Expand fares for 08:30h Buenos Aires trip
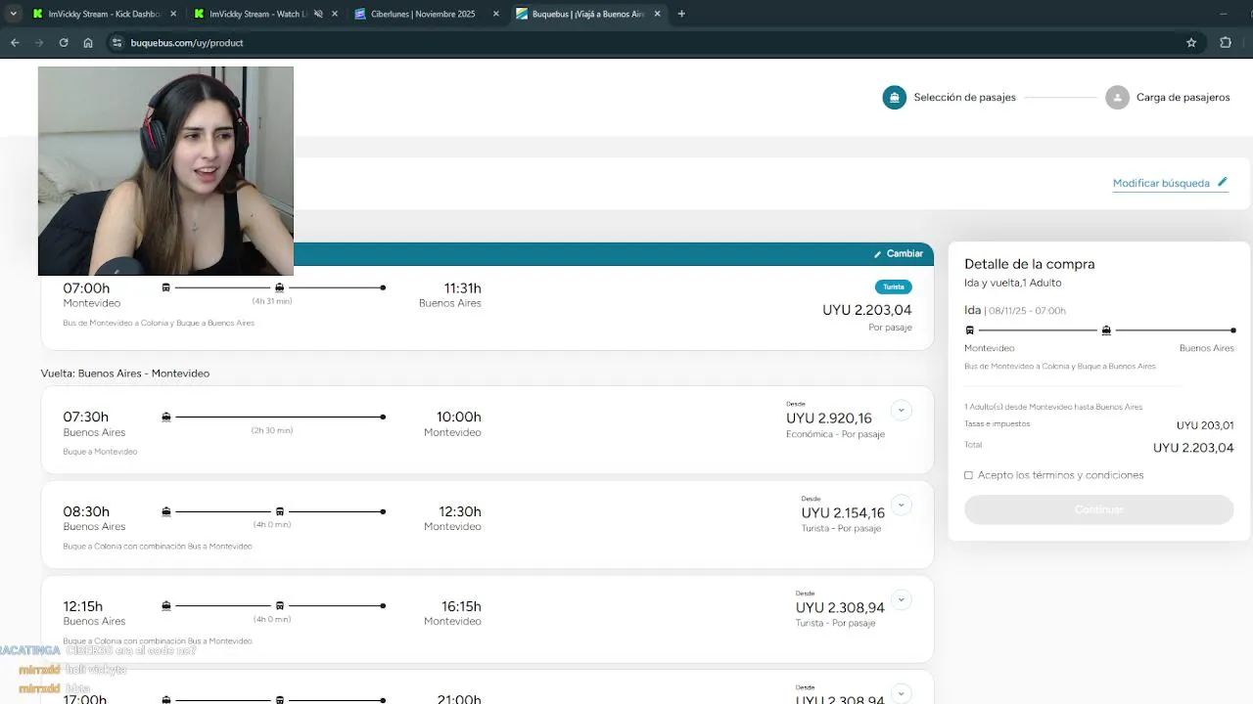The height and width of the screenshot is (704, 1253). coord(902,505)
